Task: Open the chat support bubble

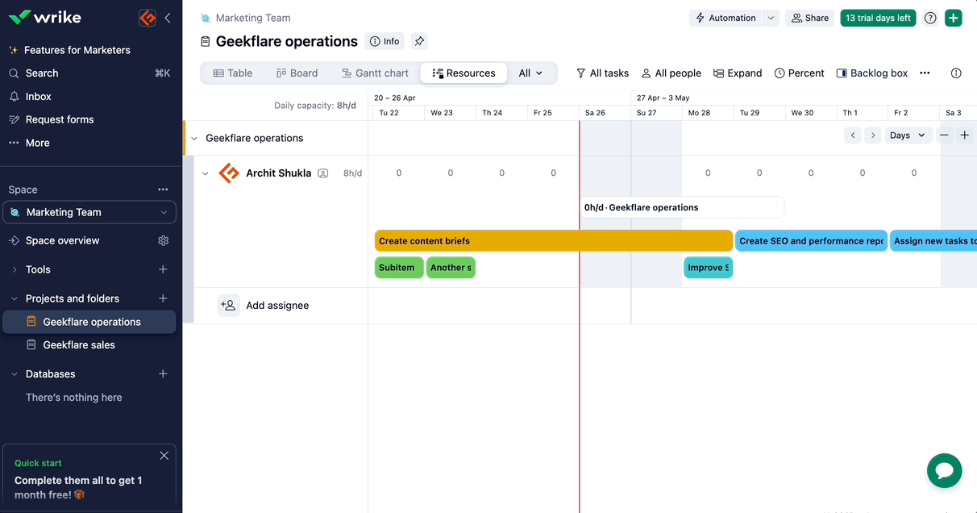Action: point(944,470)
